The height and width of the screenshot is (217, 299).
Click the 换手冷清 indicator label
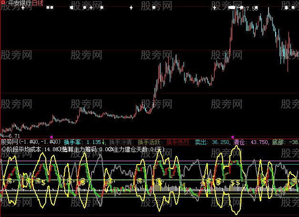[x=121, y=142]
